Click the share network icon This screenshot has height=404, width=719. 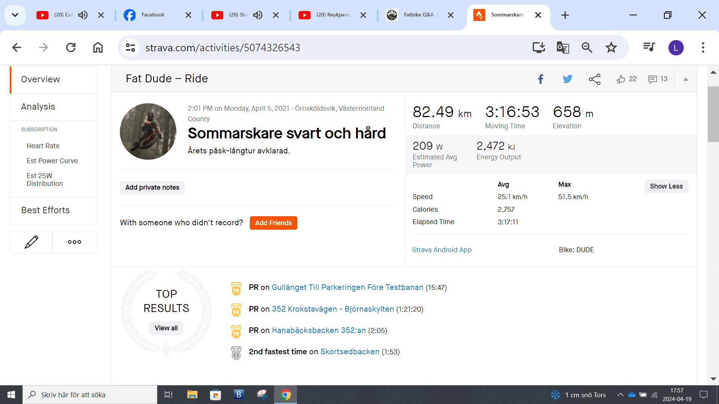point(594,79)
